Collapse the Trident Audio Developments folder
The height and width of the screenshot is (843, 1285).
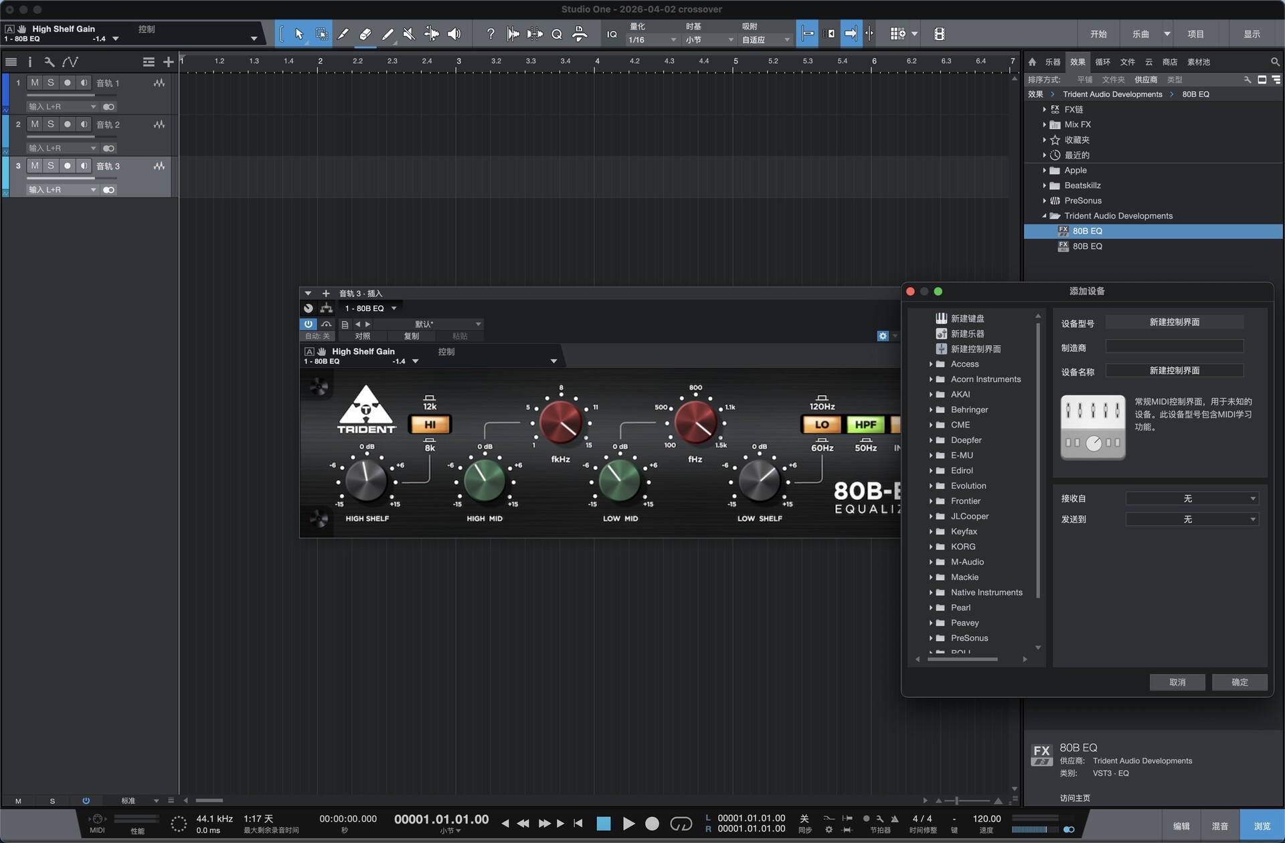pos(1044,216)
